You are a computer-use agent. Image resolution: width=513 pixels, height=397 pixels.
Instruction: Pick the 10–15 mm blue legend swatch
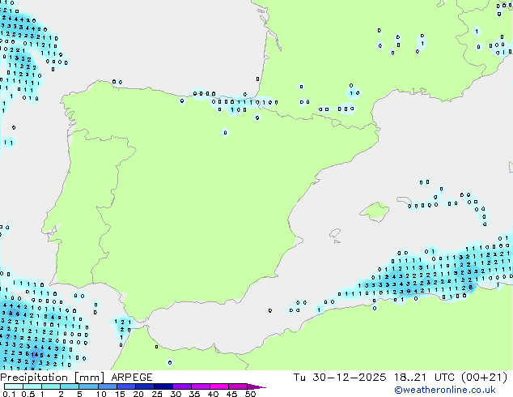(x=107, y=386)
